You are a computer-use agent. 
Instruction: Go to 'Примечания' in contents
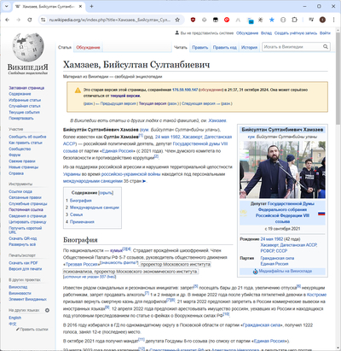pos(82,222)
